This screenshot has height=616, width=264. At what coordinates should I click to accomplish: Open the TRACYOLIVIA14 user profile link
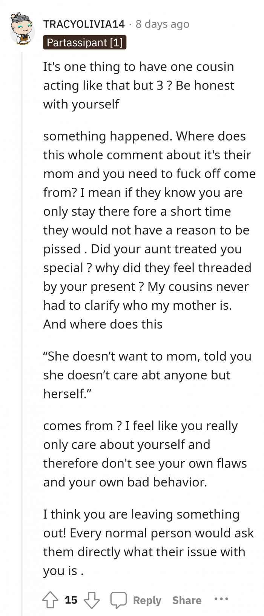point(84,24)
